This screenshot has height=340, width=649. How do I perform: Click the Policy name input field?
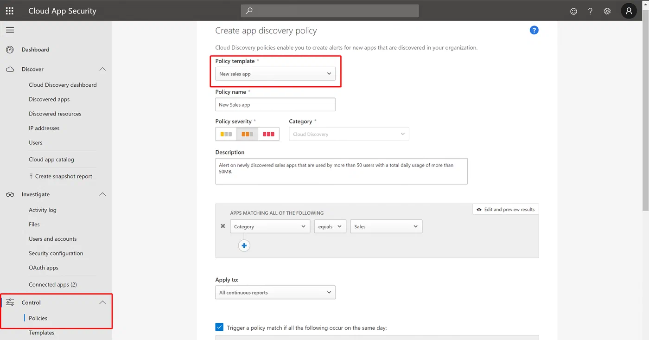coord(275,104)
